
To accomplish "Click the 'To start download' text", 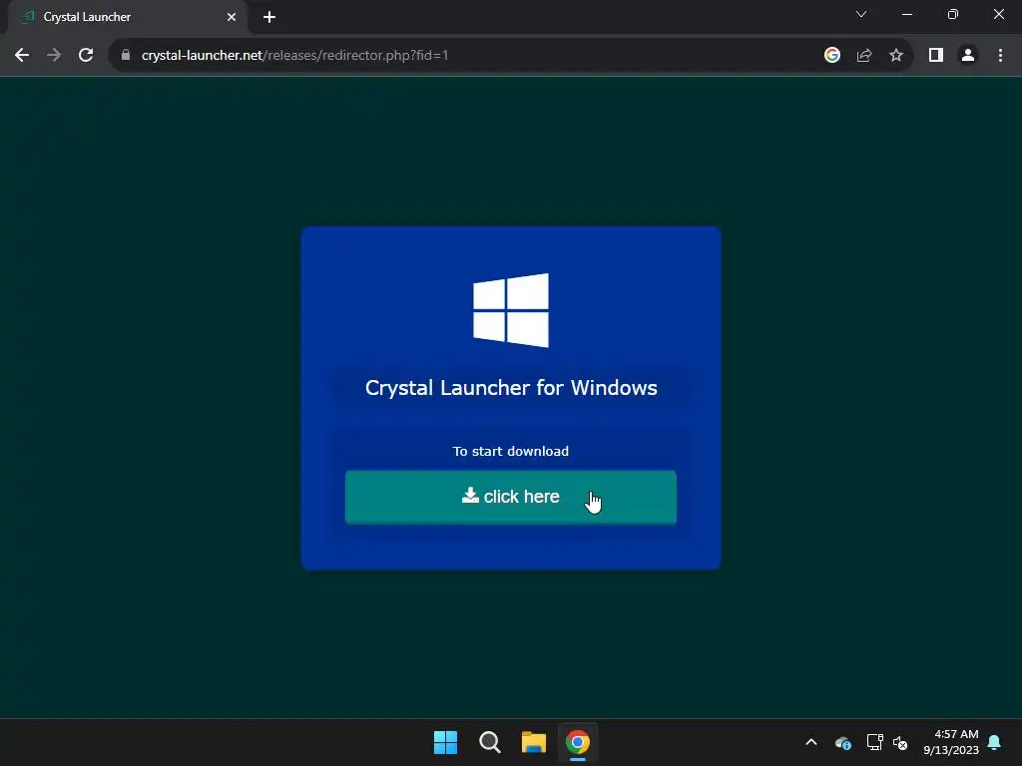I will pos(511,452).
